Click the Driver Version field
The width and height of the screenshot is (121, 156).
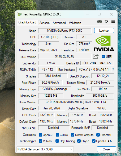point(76,102)
